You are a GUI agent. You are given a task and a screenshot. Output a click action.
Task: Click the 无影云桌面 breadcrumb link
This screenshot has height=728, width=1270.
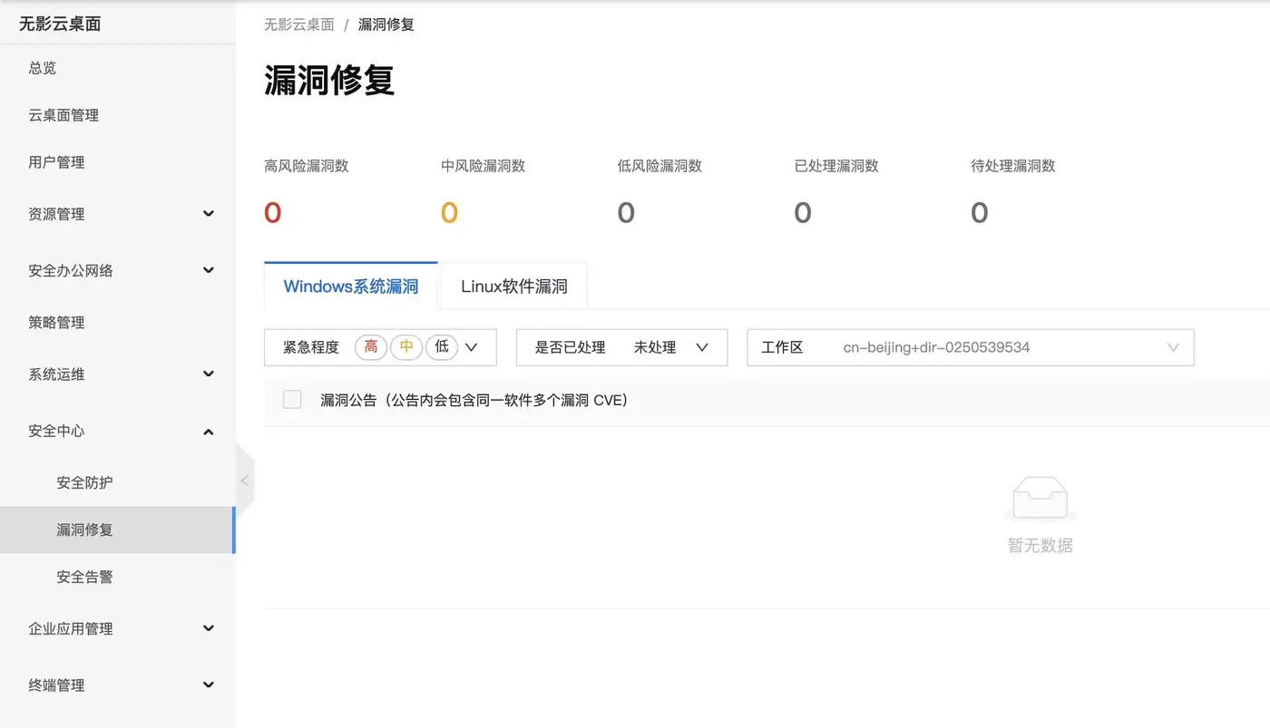tap(299, 24)
